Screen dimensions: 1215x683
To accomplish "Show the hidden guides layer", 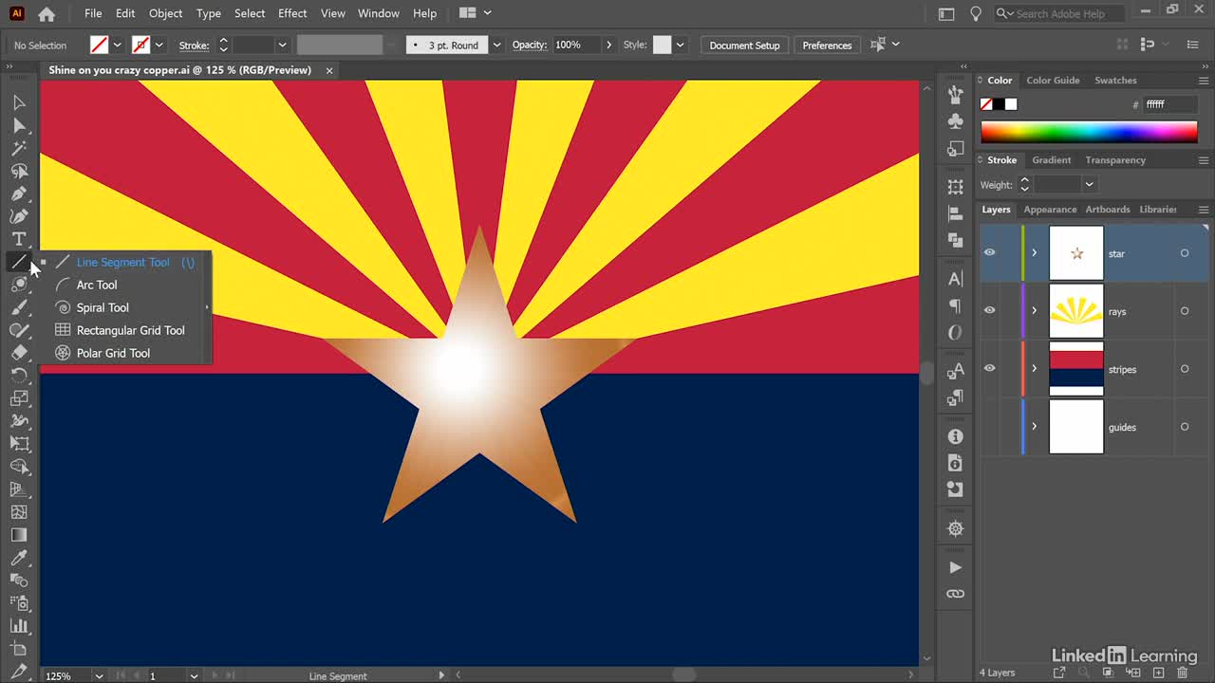I will click(x=990, y=427).
